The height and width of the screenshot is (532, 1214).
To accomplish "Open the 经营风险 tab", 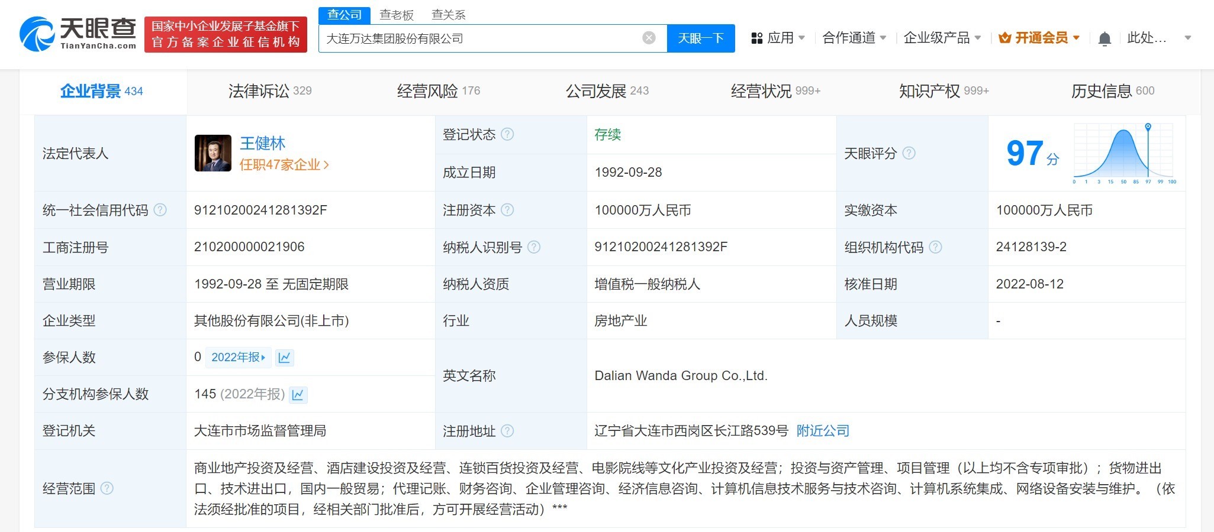I will coord(439,91).
